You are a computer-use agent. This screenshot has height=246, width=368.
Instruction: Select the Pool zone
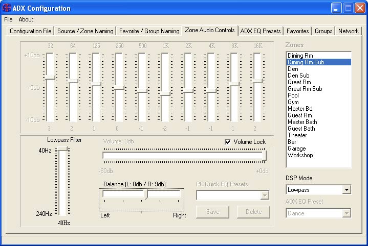click(x=319, y=95)
